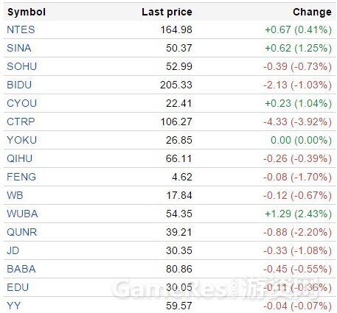
Task: Click the Symbol column header
Action: (27, 12)
